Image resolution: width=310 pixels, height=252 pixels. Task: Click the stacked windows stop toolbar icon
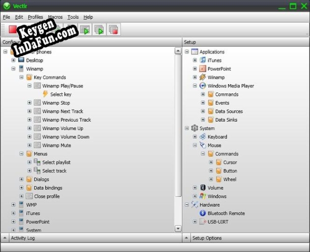[x=113, y=30]
